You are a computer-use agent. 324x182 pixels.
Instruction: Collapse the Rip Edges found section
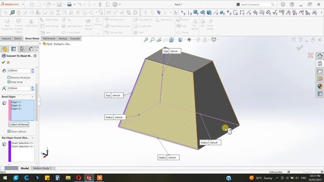[x=32, y=138]
